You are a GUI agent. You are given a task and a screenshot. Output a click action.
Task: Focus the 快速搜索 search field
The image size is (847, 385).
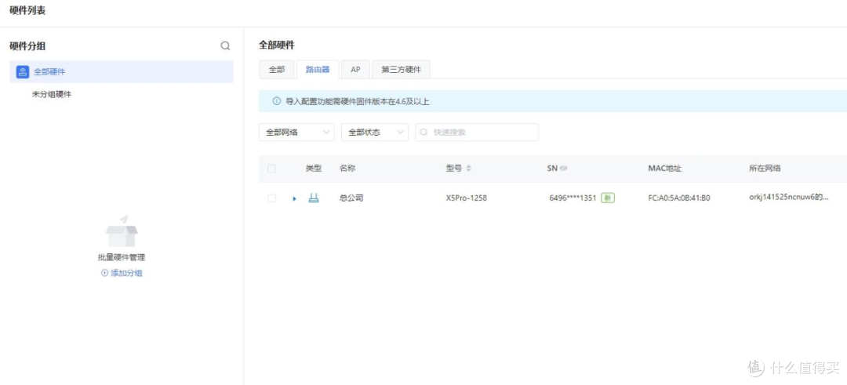477,133
